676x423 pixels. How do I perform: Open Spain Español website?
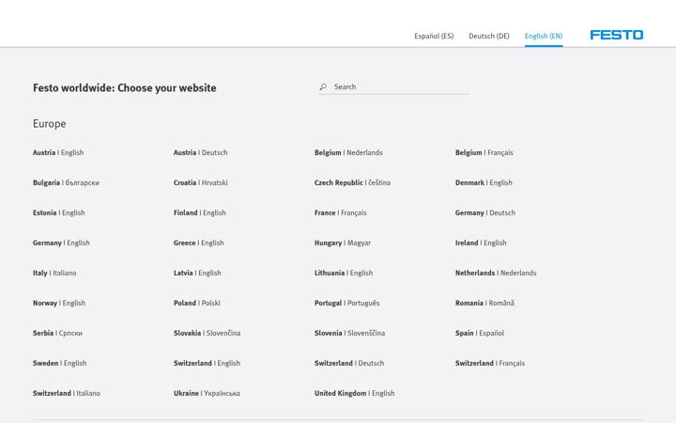pyautogui.click(x=480, y=333)
